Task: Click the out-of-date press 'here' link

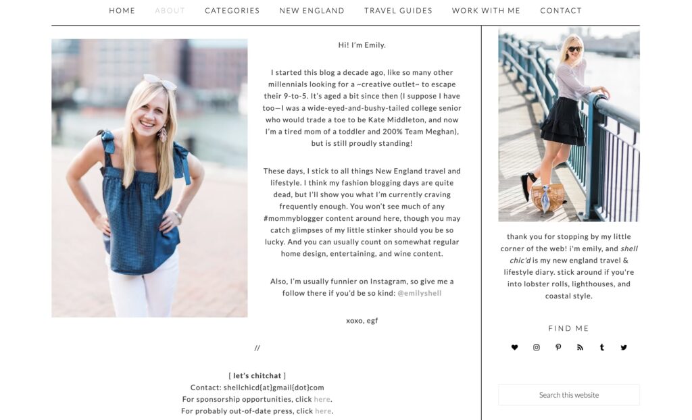Action: (x=323, y=411)
